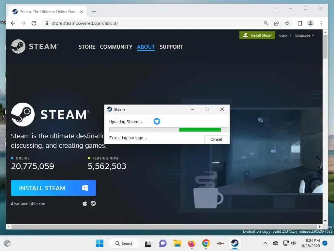Open the notification count badge

point(325,243)
